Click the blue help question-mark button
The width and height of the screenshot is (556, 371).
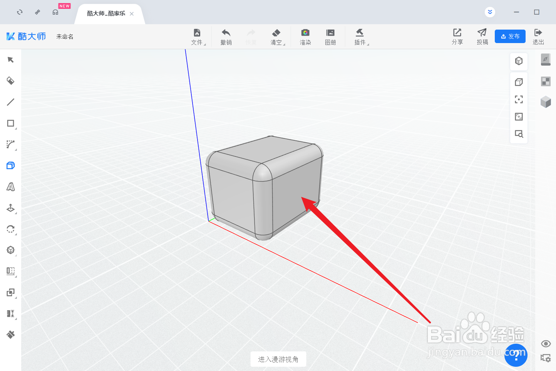tap(516, 355)
